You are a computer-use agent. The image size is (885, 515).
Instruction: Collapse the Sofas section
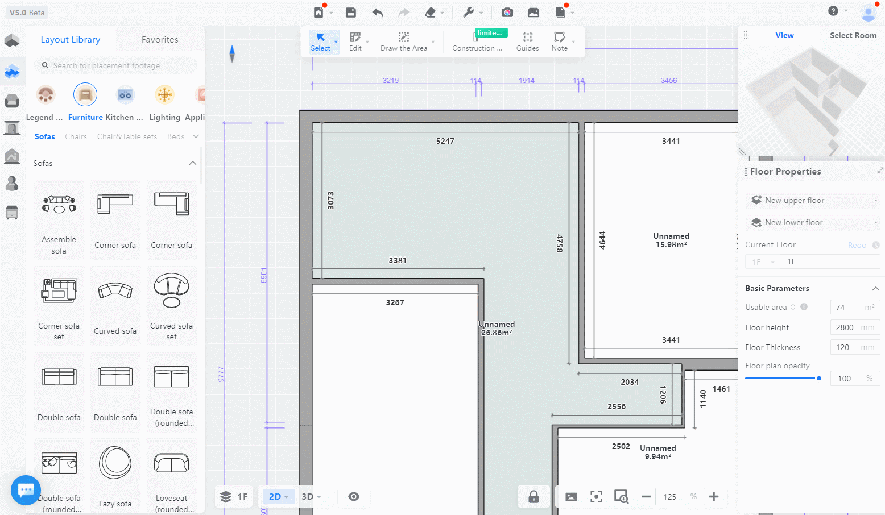193,163
